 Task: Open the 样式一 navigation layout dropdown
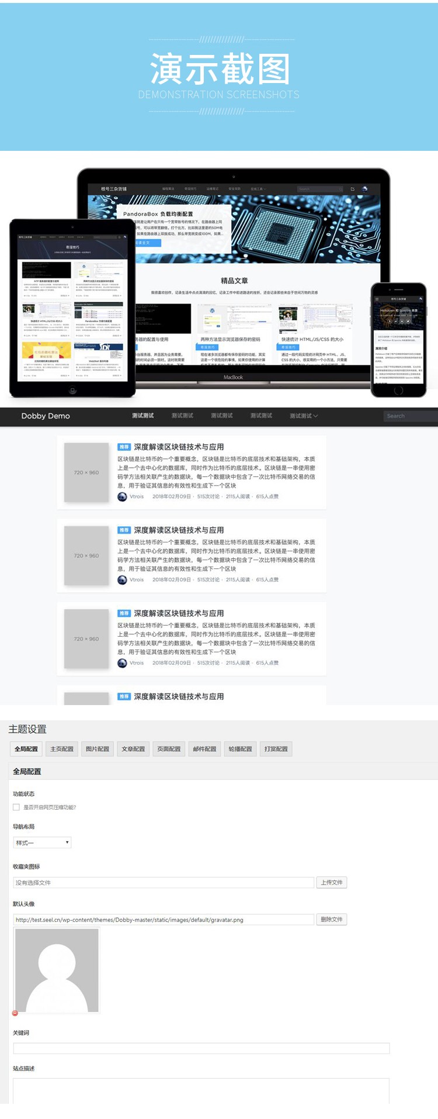click(x=42, y=842)
